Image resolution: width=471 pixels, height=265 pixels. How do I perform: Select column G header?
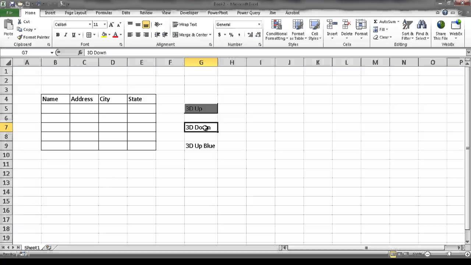(x=201, y=63)
